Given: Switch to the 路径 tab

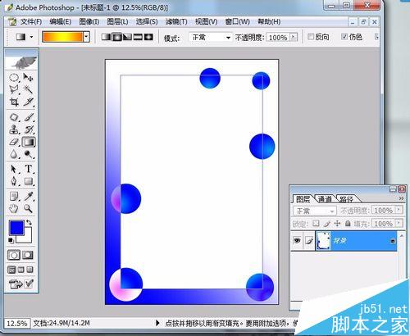Looking at the screenshot, I should click(x=347, y=199).
